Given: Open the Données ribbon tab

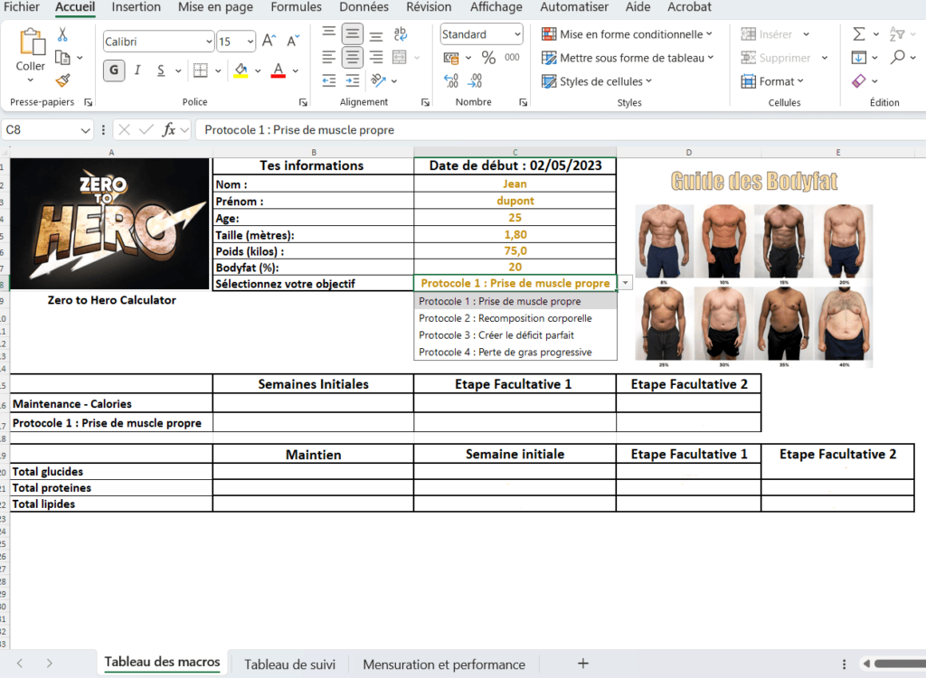Looking at the screenshot, I should click(x=364, y=7).
